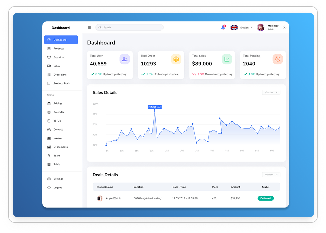
Task: Open Moni Roy profile avatar
Action: [260, 27]
